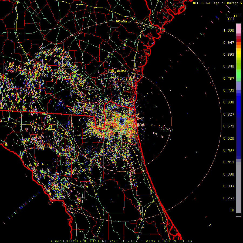Pick the bright green band in the color bar

238,74
